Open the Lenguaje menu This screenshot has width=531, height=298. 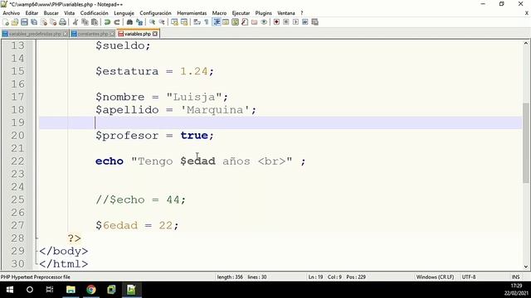coord(124,13)
